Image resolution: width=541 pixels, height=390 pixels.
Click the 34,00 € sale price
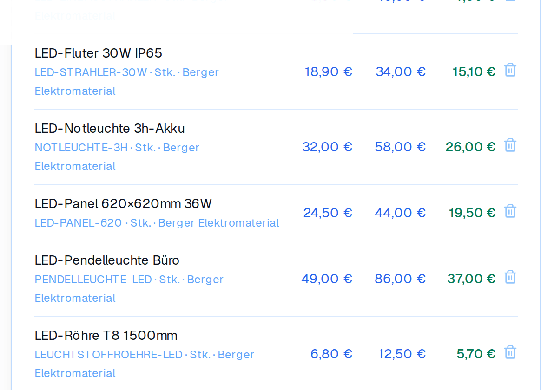pos(401,71)
